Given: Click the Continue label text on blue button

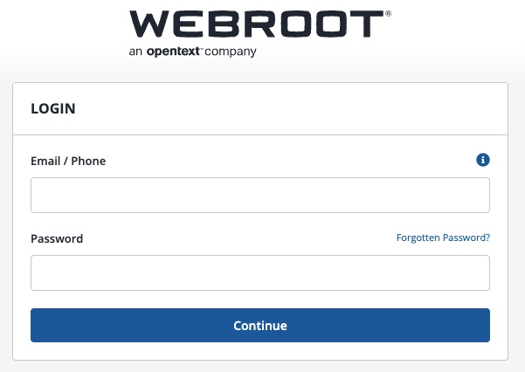Looking at the screenshot, I should click(260, 326).
